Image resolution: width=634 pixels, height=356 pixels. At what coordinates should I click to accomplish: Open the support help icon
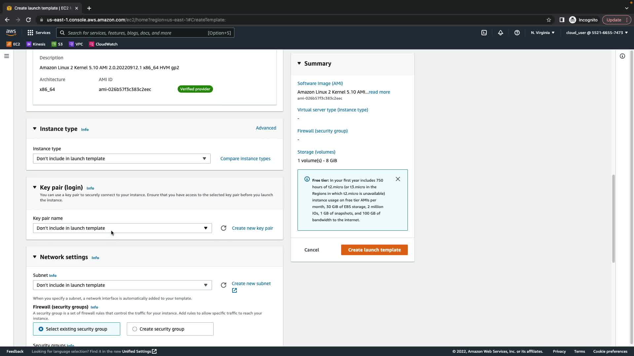pos(517,33)
